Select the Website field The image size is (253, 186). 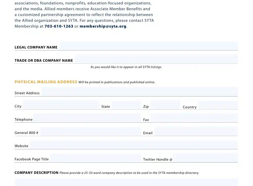(133, 145)
